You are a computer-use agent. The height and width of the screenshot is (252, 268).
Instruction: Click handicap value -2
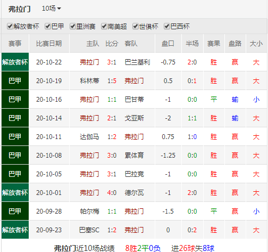point(168,118)
